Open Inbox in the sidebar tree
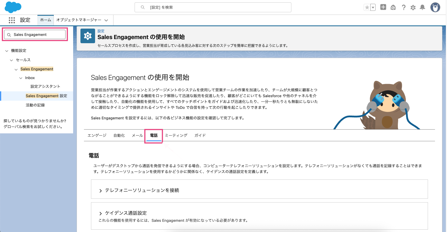 click(30, 78)
